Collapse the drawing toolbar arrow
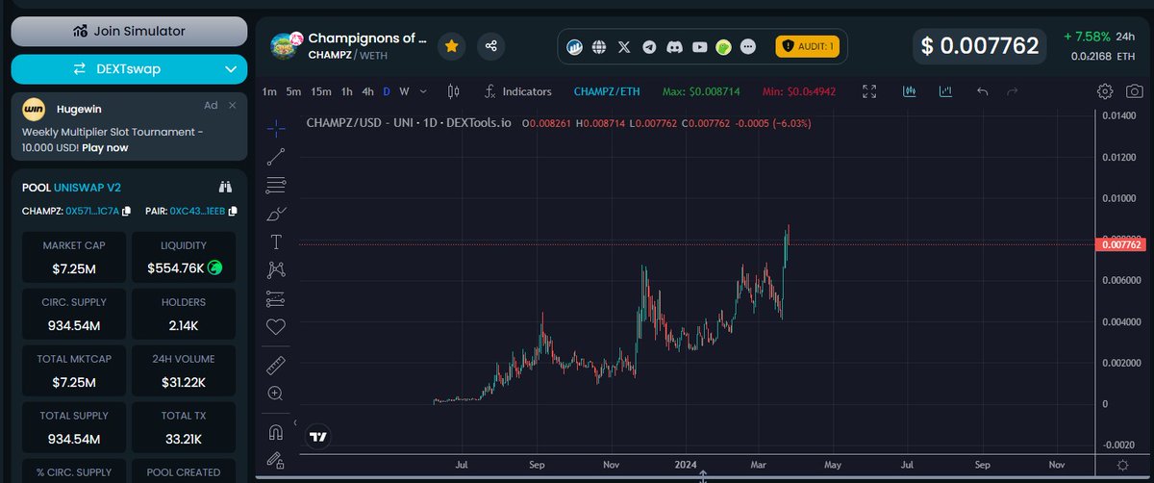The image size is (1154, 483). [295, 422]
